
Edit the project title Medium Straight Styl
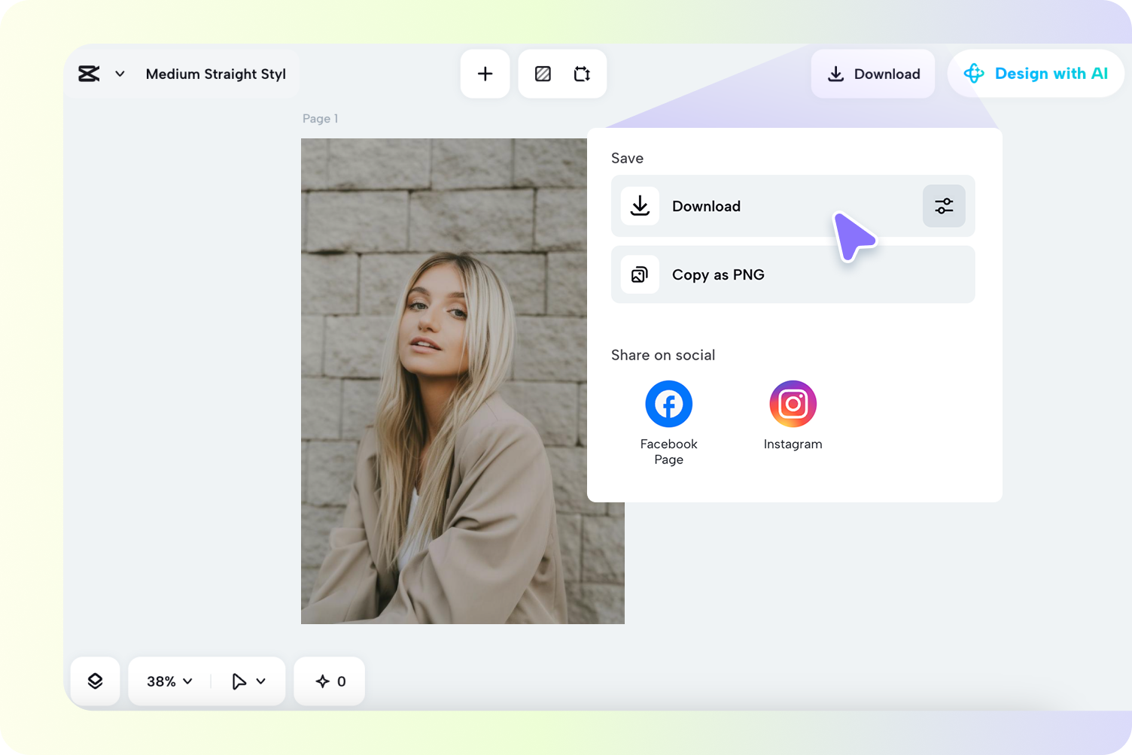(x=215, y=74)
